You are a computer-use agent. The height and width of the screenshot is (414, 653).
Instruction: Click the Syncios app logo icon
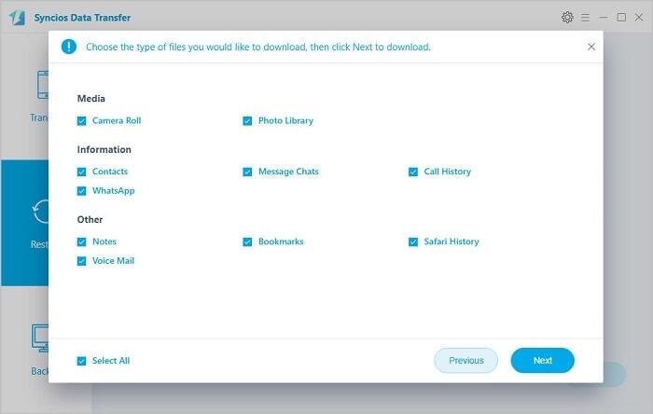(15, 17)
